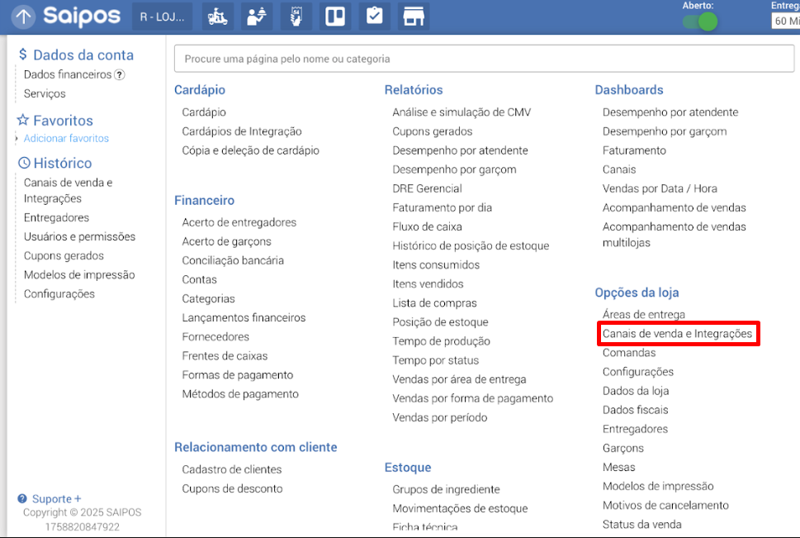
Task: Open the waiter service icon
Action: coord(257,17)
